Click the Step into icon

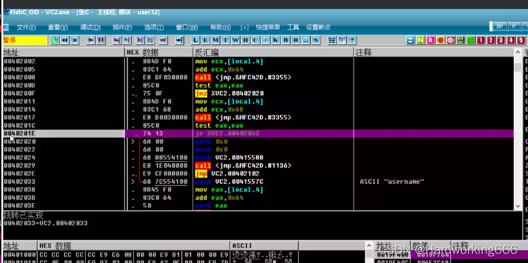(117, 41)
